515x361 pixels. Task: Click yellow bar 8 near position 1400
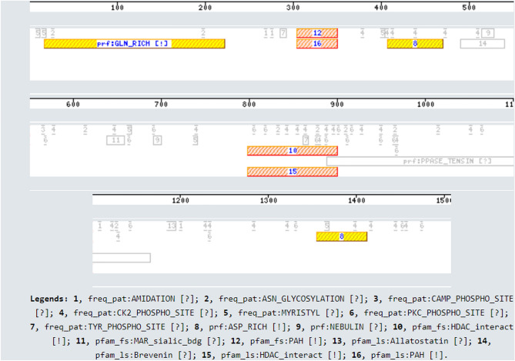[x=342, y=236]
